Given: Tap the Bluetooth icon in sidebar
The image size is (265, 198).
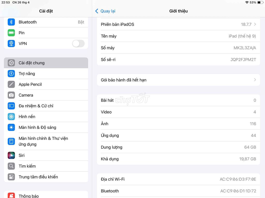Looking at the screenshot, I should pos(11,22).
